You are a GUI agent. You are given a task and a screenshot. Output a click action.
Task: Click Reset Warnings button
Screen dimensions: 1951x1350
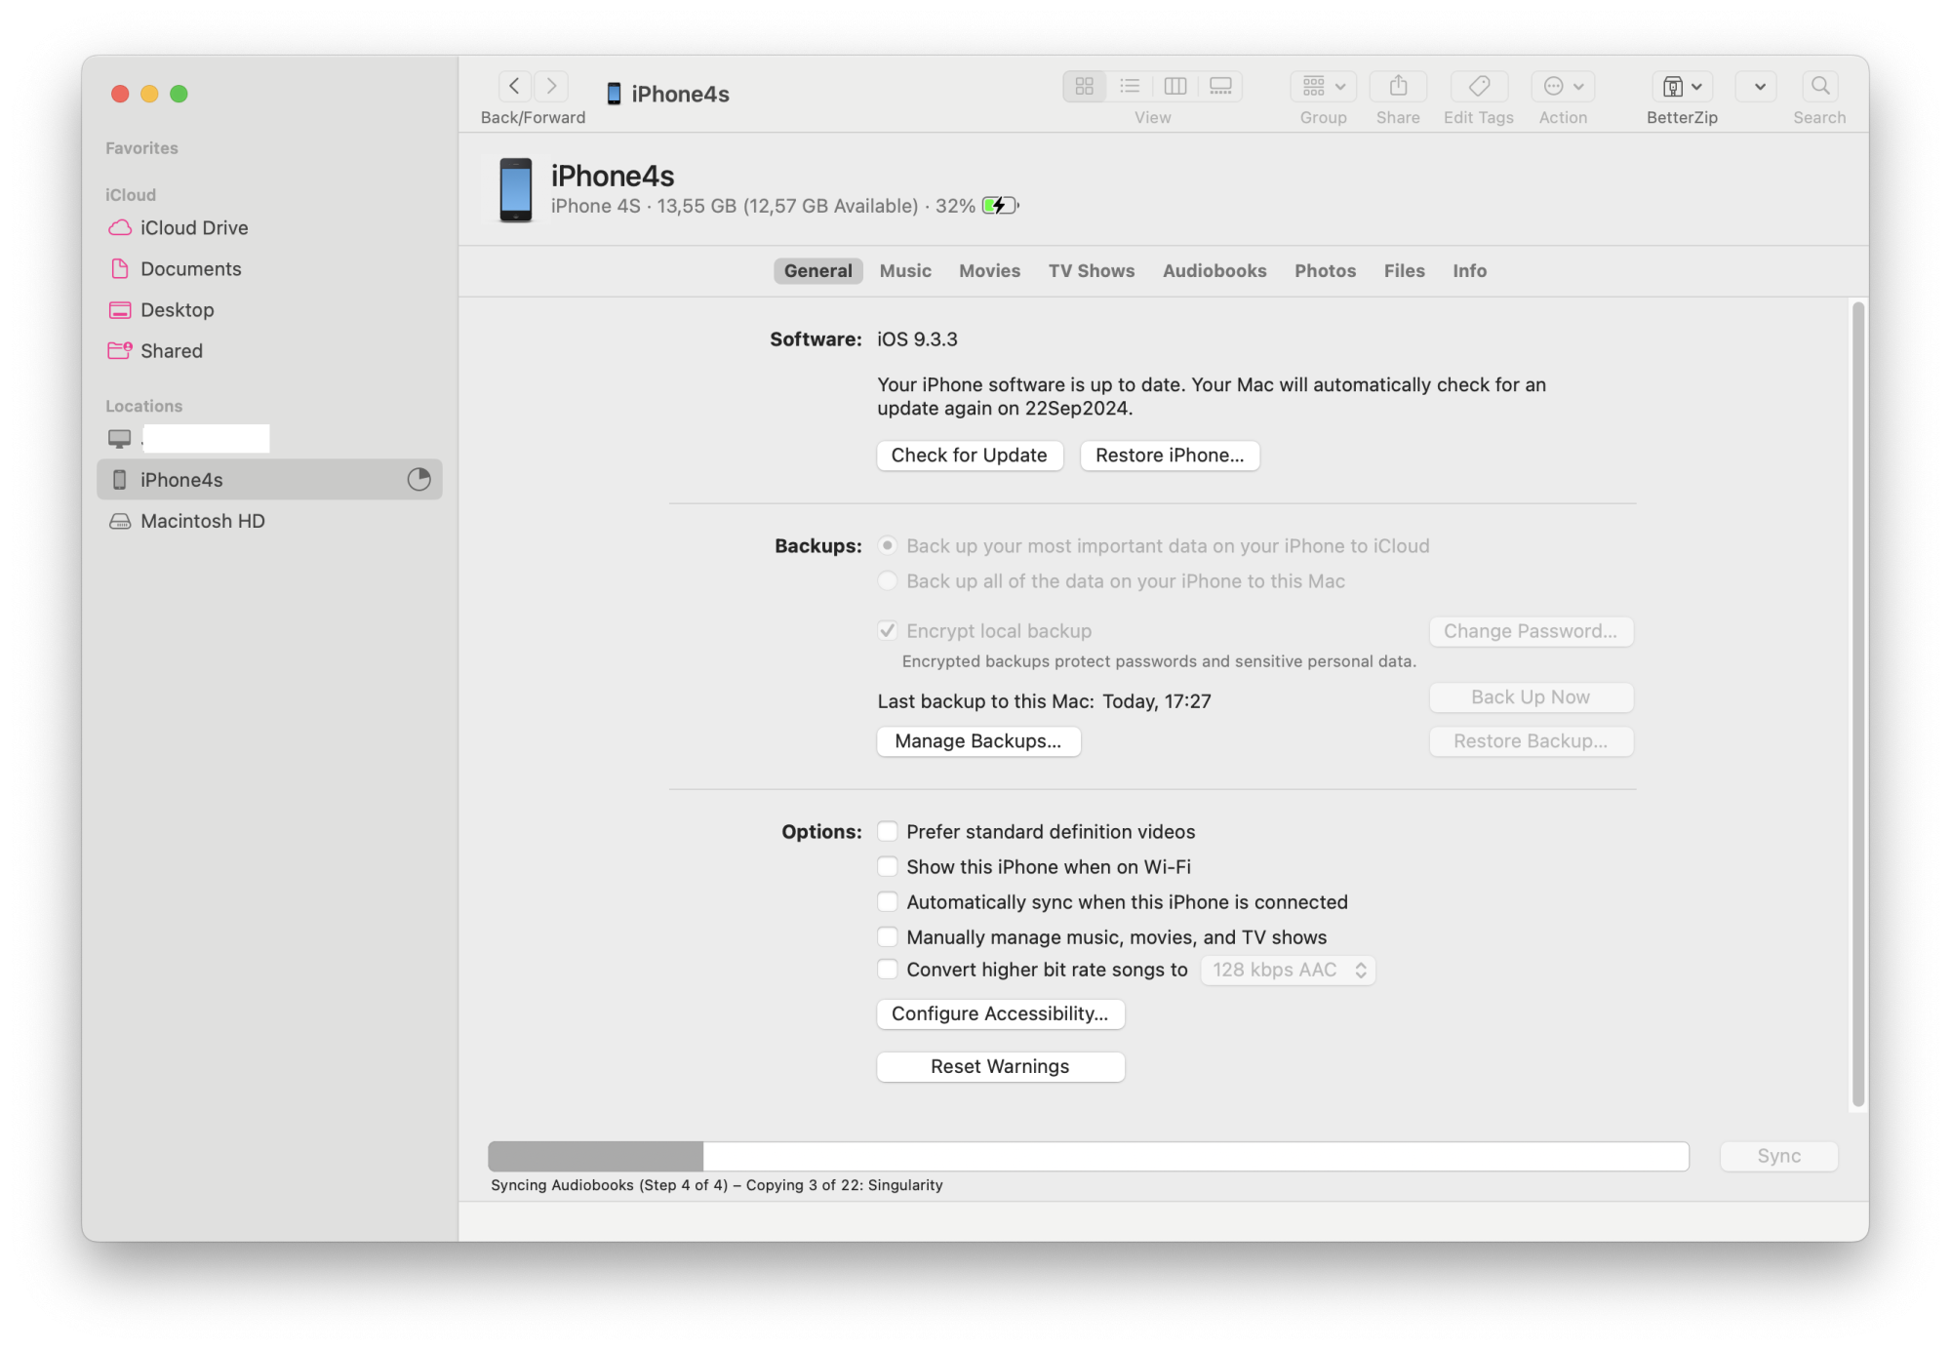1000,1066
